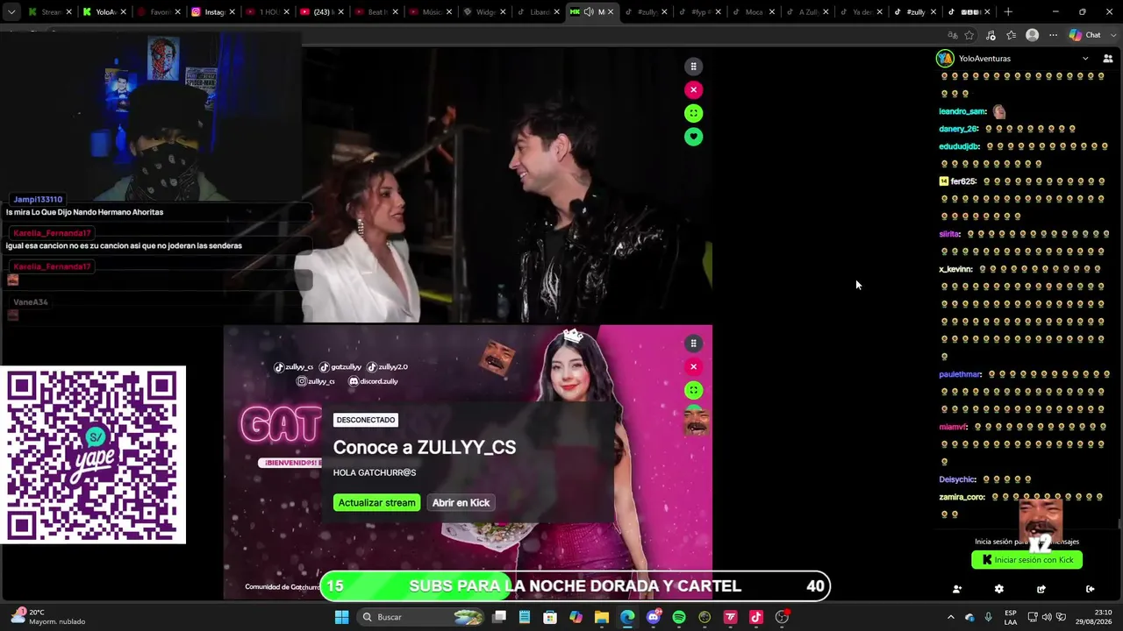Click the subs goal progress bar

point(575,586)
